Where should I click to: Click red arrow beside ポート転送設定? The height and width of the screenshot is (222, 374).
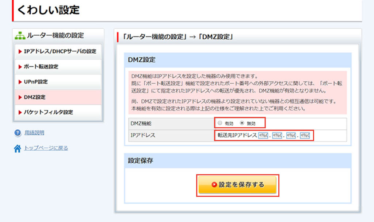click(20, 67)
